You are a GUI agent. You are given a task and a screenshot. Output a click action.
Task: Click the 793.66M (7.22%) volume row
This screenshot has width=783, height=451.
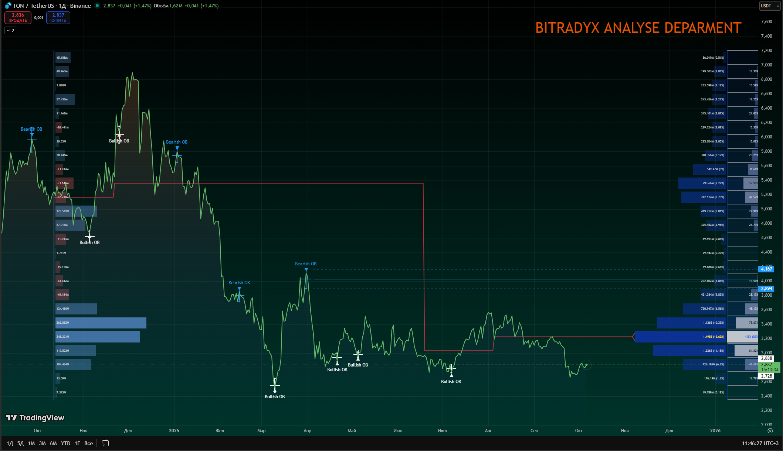(x=702, y=183)
